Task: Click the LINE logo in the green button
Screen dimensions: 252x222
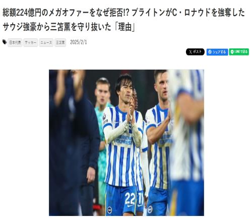Action: 232,52
